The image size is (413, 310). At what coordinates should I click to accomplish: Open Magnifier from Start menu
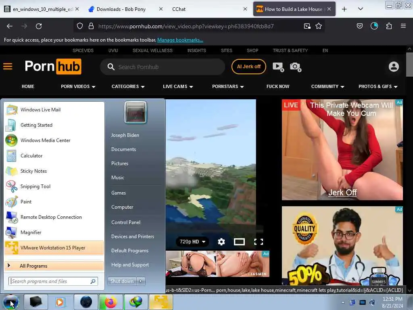54,232
